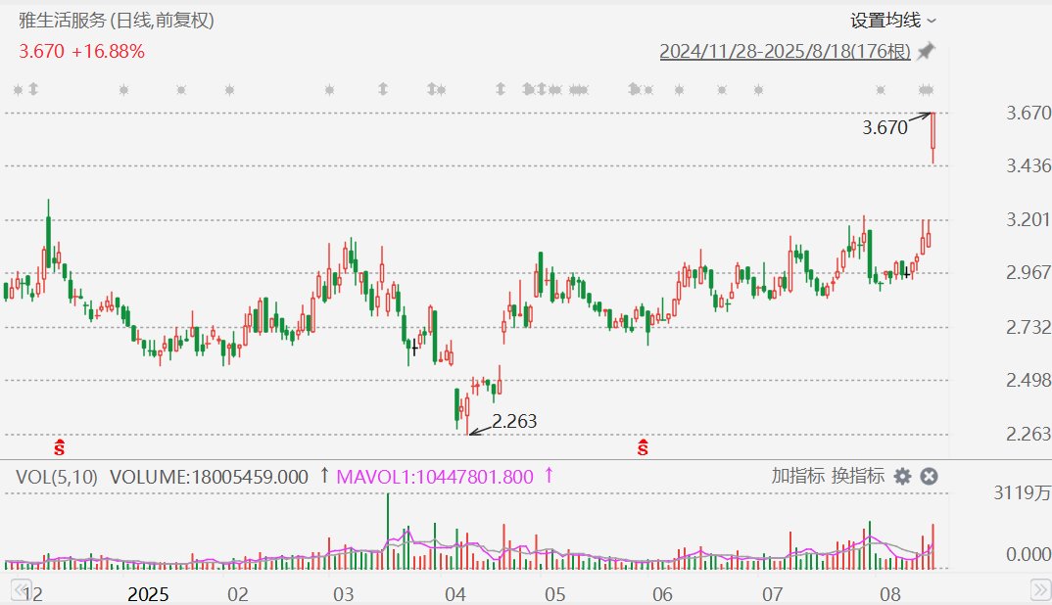Click the red S marker near December

(x=60, y=447)
